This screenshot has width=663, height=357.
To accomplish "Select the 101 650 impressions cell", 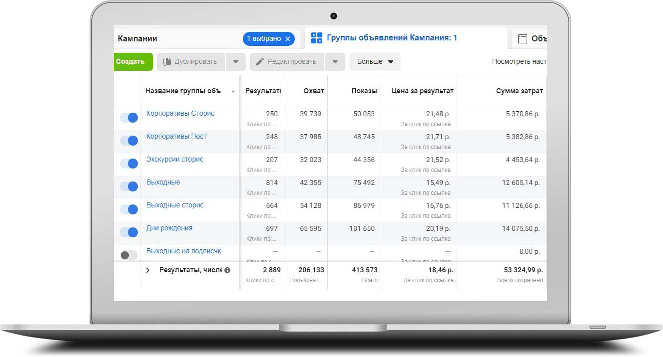I will [x=362, y=228].
